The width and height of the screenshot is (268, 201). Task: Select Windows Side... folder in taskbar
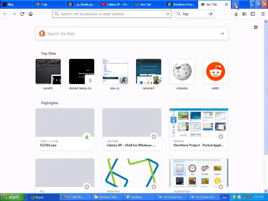[108, 197]
